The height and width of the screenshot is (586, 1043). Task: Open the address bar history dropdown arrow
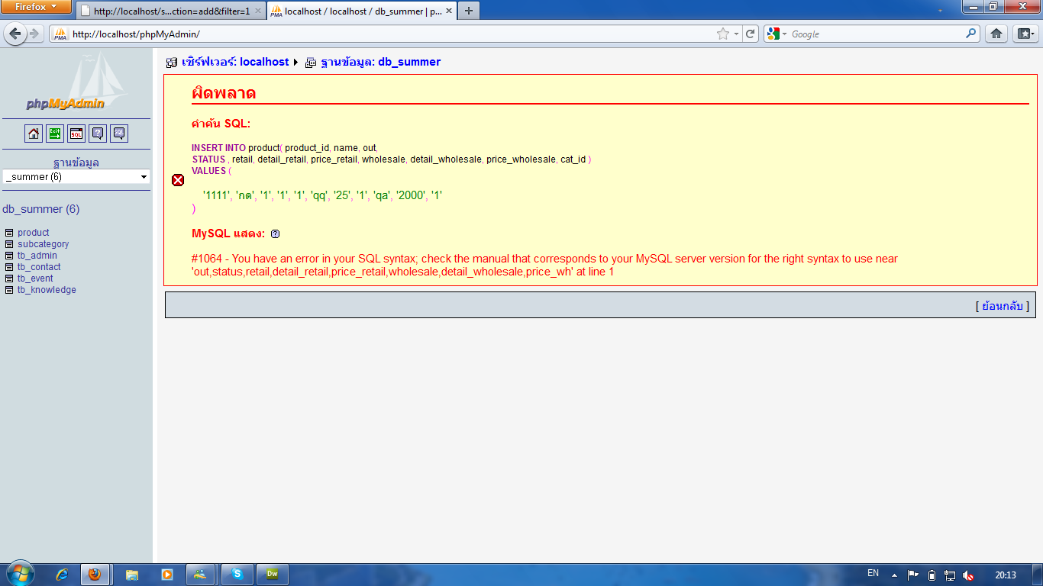click(736, 34)
